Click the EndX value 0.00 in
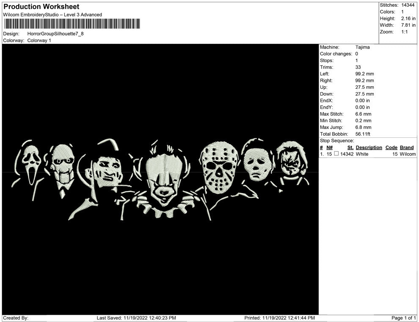Screen dimensions: 419x322 (x=362, y=101)
